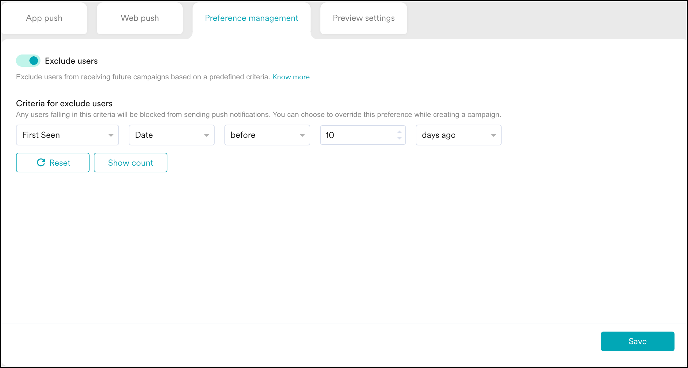Viewport: 688px width, 368px height.
Task: Open the Date type dropdown
Action: click(x=166, y=135)
